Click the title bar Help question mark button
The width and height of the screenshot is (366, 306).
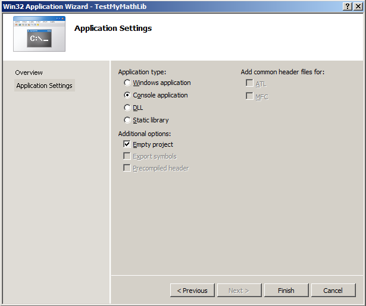pos(347,6)
